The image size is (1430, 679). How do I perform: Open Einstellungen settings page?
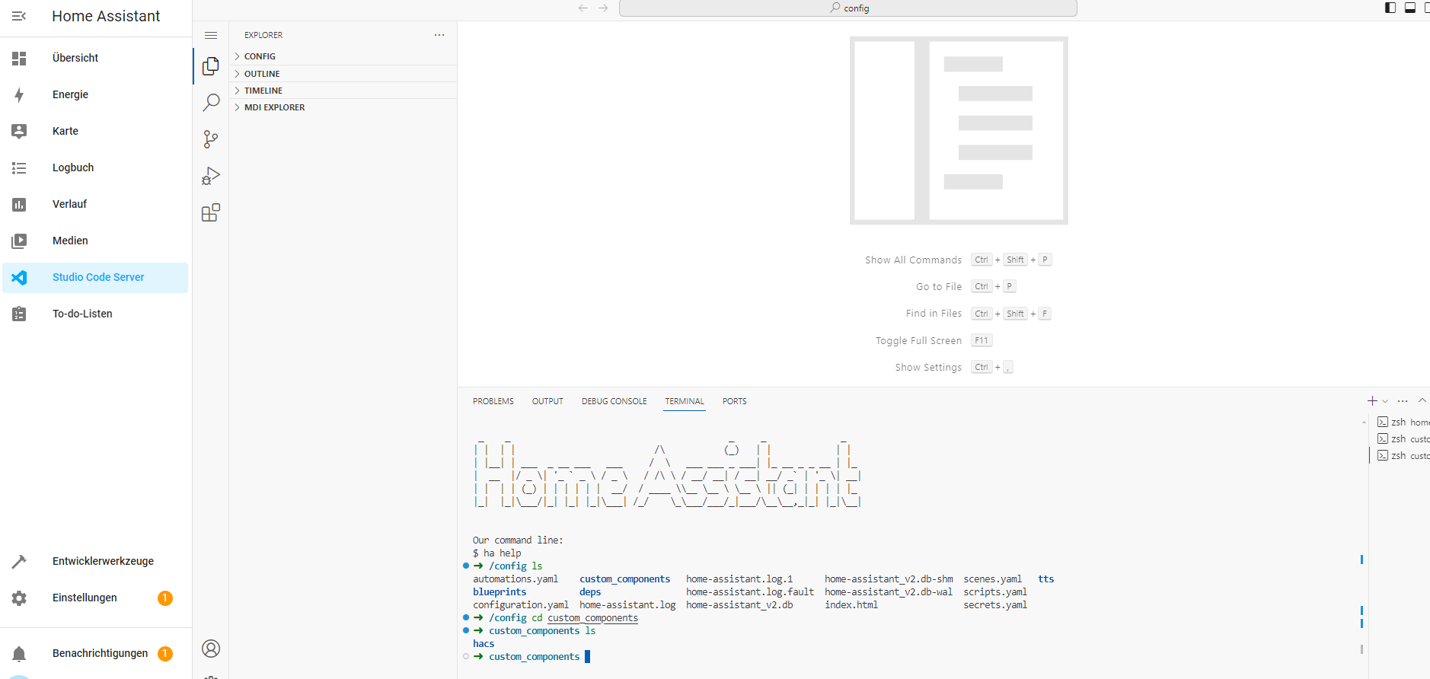(96, 598)
